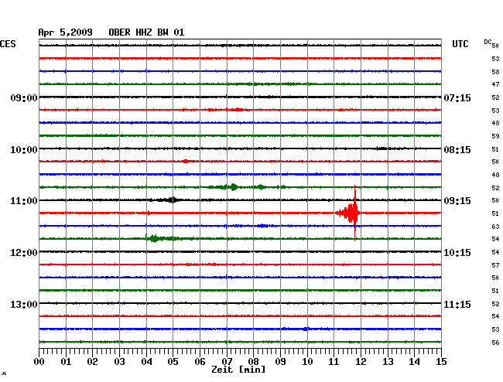Screen dimensions: 503x382
Task: Click the black burst on the 10:00 trace near minute 13
Action: click(382, 148)
